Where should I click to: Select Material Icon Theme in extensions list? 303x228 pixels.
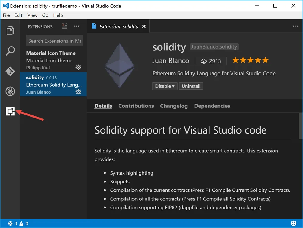pyautogui.click(x=53, y=60)
